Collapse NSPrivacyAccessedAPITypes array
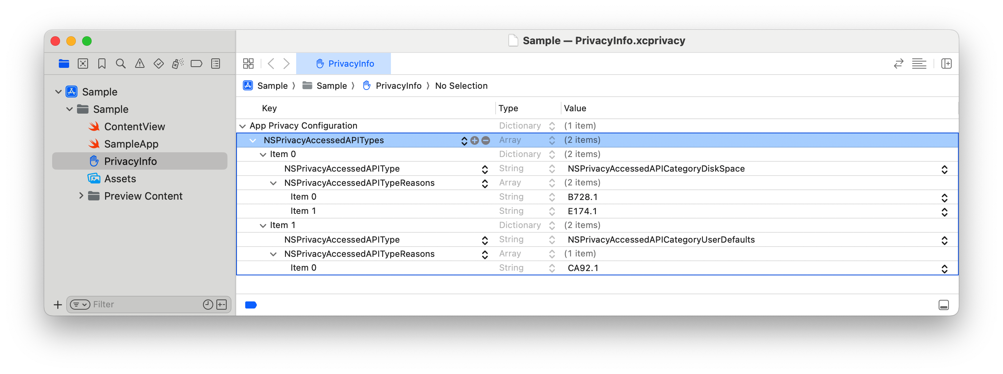The height and width of the screenshot is (374, 1003). point(253,140)
